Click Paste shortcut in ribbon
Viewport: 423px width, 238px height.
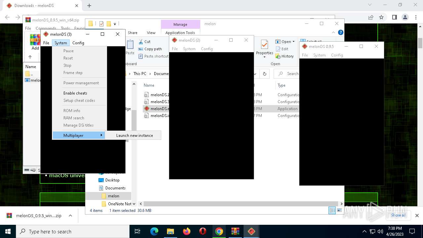pyautogui.click(x=154, y=56)
